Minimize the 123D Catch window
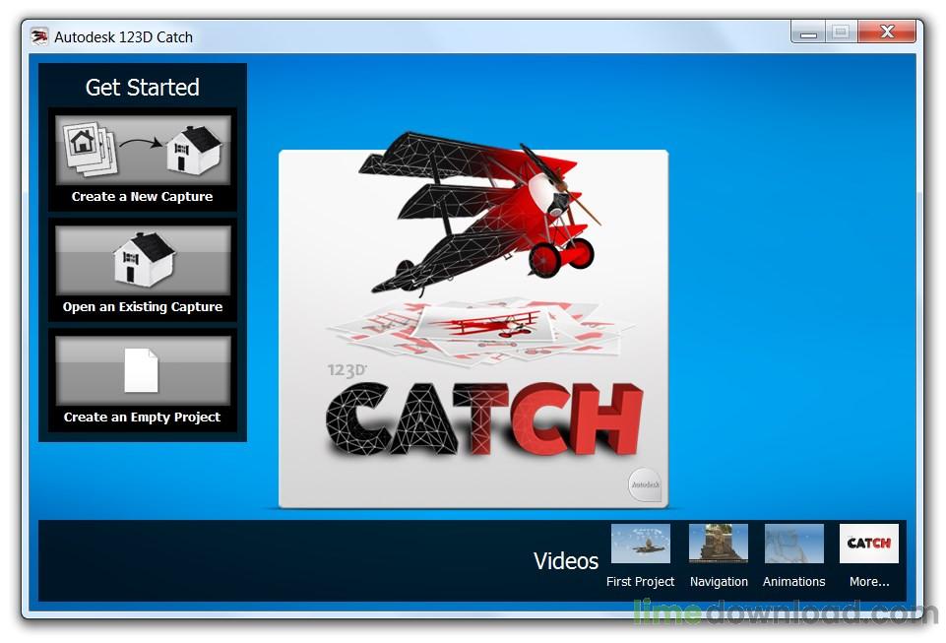946x643 pixels. coord(809,32)
